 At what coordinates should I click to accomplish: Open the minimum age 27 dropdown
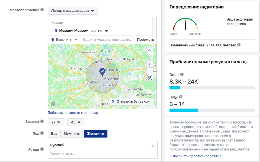click(x=56, y=122)
